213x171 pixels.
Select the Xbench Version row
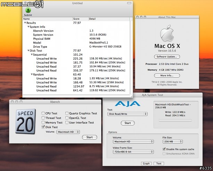(x=76, y=31)
